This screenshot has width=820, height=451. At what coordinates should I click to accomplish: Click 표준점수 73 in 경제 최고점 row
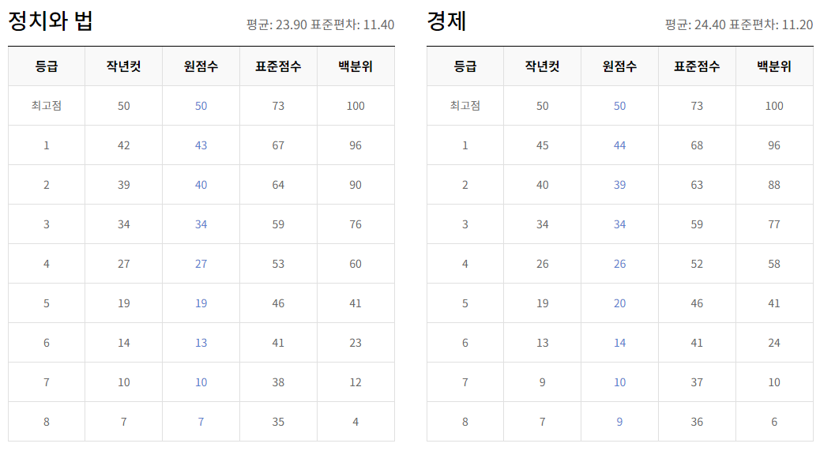(x=697, y=106)
